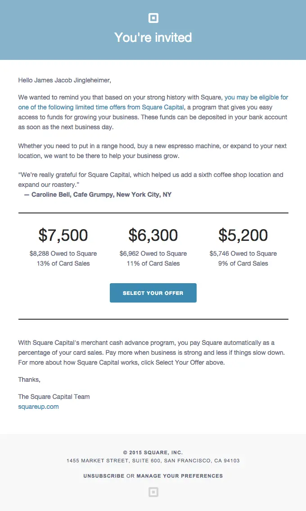Select the $7,500 offer amount
The image size is (306, 511).
coord(63,235)
